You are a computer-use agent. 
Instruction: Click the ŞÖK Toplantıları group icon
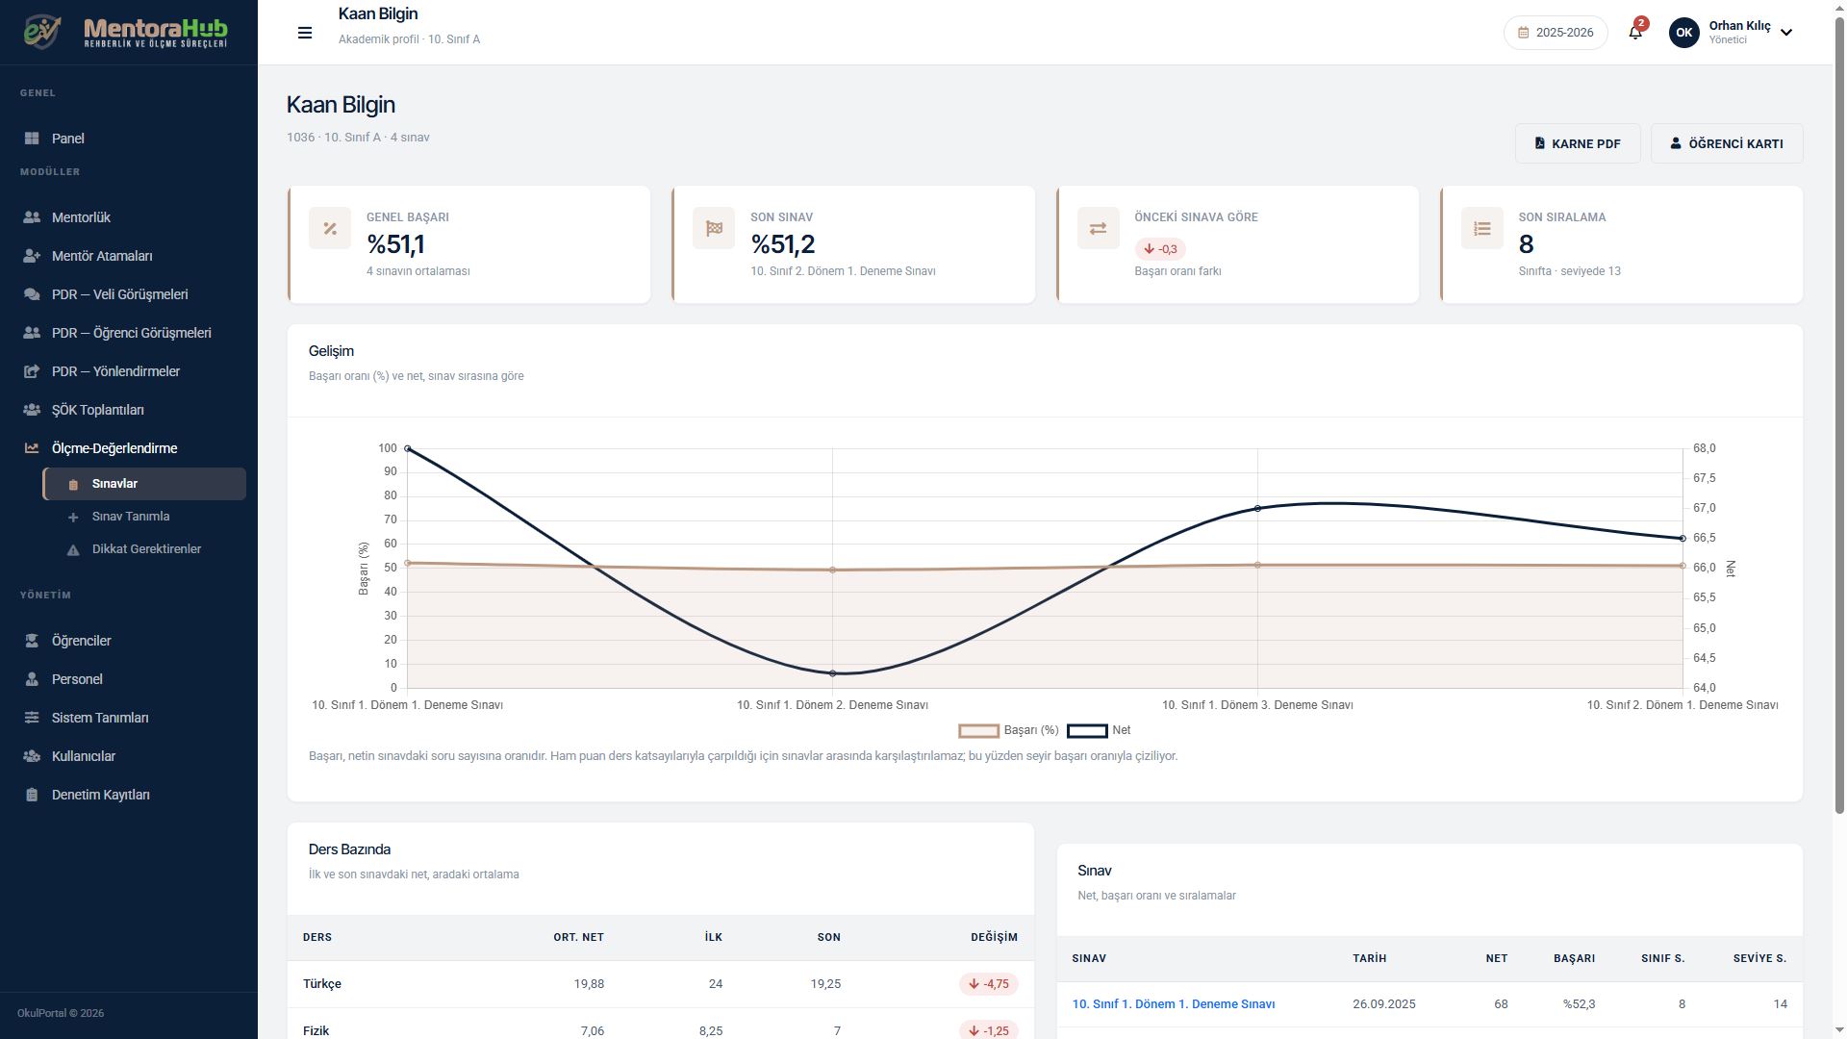pyautogui.click(x=32, y=410)
